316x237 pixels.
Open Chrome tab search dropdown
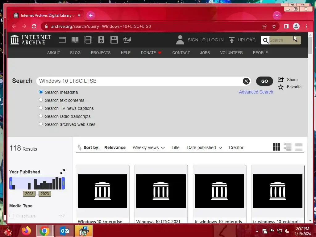click(277, 15)
